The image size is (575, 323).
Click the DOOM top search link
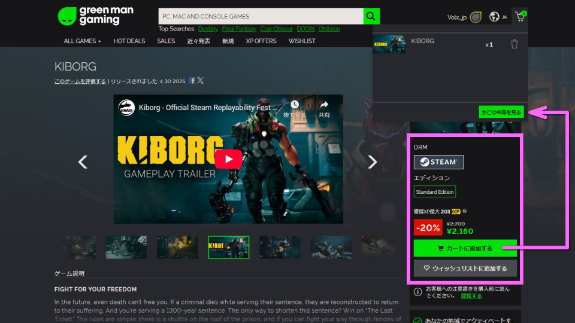[x=305, y=29]
